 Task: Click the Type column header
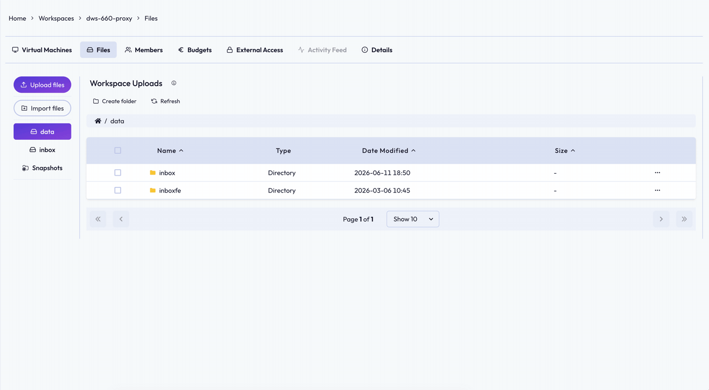[284, 150]
